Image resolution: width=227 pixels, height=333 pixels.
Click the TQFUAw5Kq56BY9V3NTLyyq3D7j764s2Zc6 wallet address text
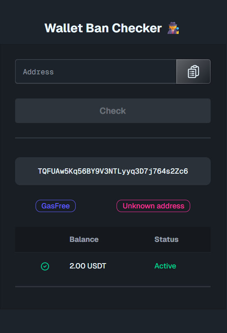(113, 171)
